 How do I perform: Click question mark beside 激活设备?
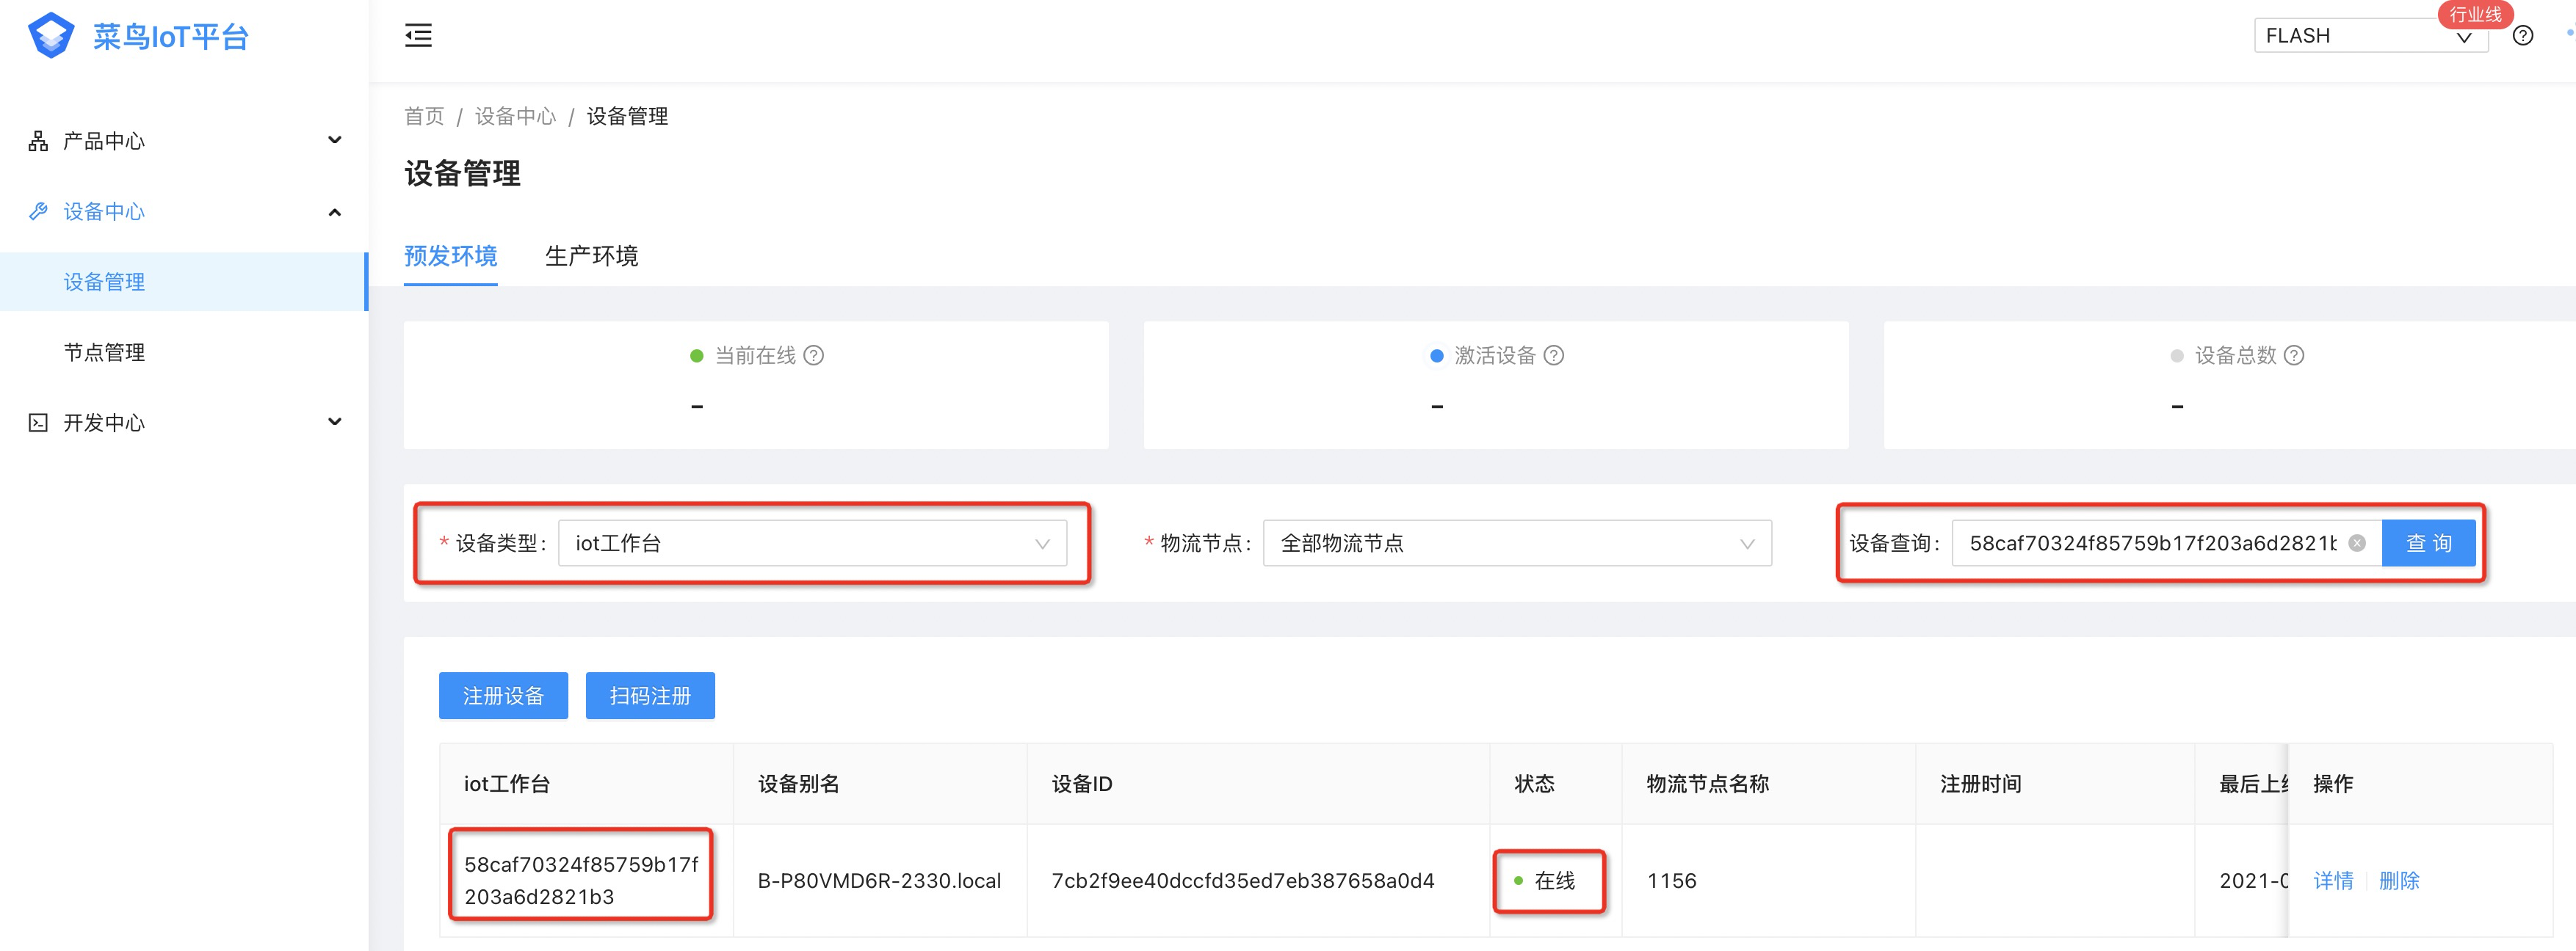[x=1553, y=356]
